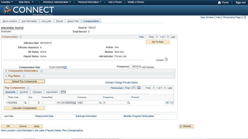Screen dimensions: 248x139
Task: Open New Window link
Action: pos(207,17)
